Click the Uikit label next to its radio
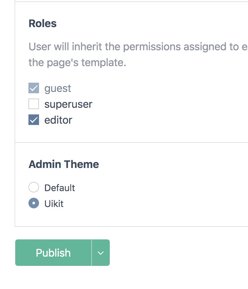 click(53, 203)
